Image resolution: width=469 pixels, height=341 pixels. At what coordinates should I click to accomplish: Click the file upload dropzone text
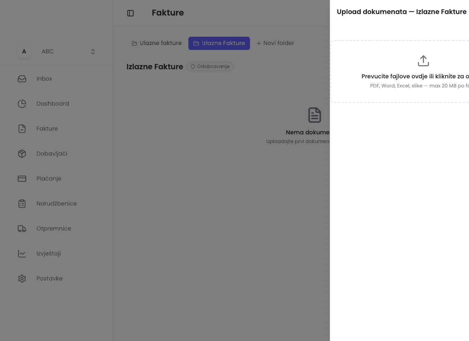[415, 76]
